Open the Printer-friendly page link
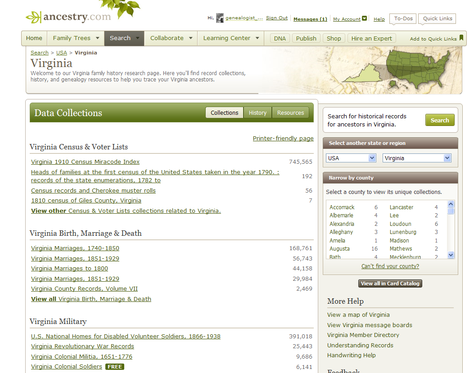 pyautogui.click(x=283, y=138)
